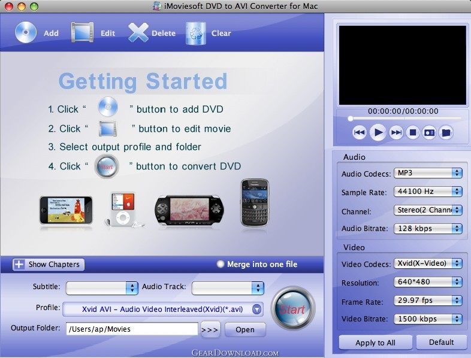Play the preview video
The height and width of the screenshot is (358, 471).
click(x=378, y=132)
